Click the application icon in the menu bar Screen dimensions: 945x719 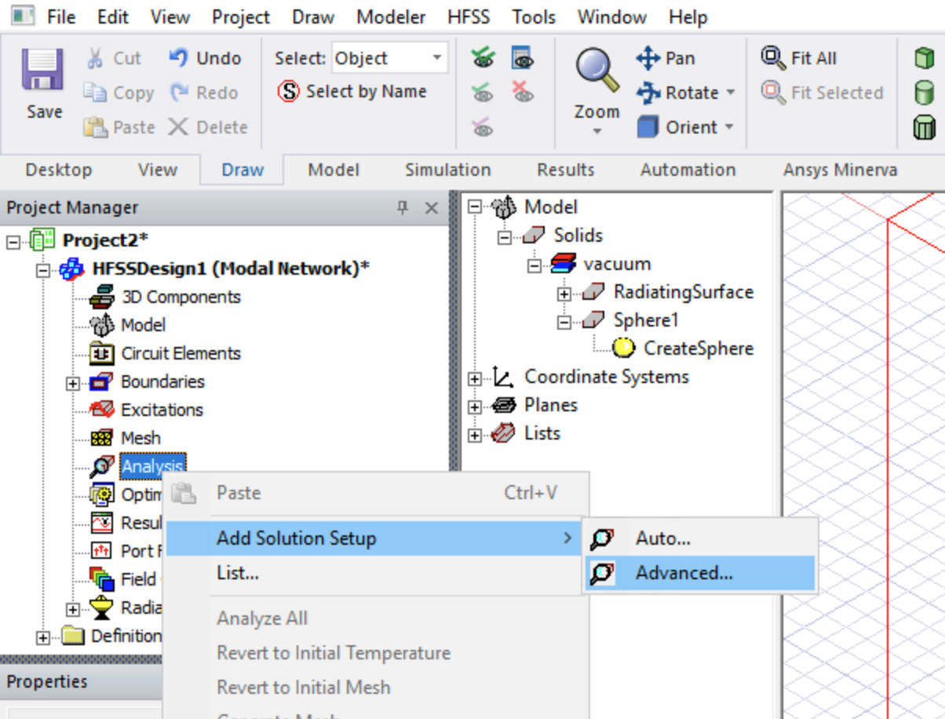(x=23, y=15)
